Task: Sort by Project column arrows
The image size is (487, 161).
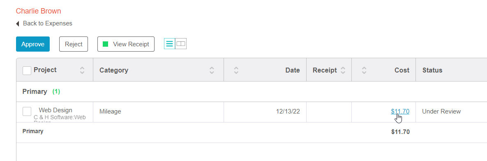Action: (82, 70)
